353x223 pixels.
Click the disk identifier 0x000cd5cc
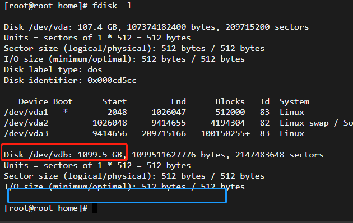pos(112,80)
